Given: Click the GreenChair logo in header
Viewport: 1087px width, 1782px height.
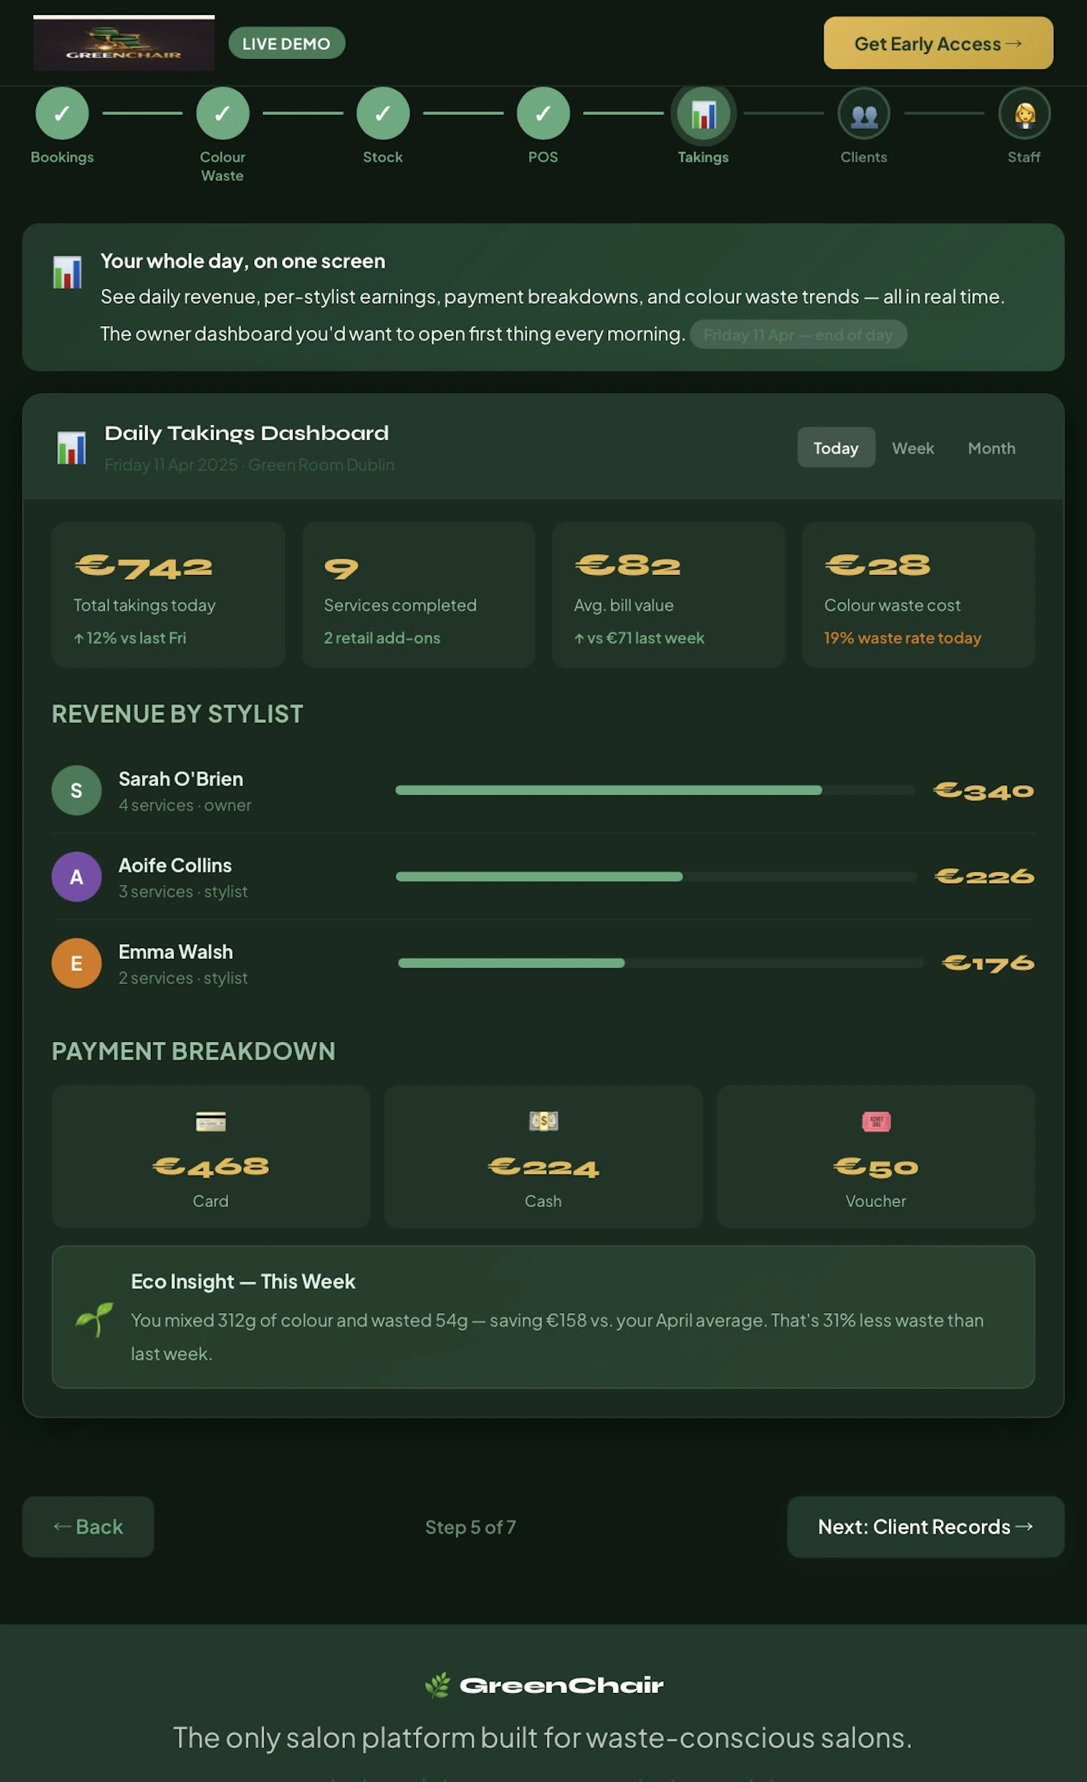Looking at the screenshot, I should coord(124,43).
